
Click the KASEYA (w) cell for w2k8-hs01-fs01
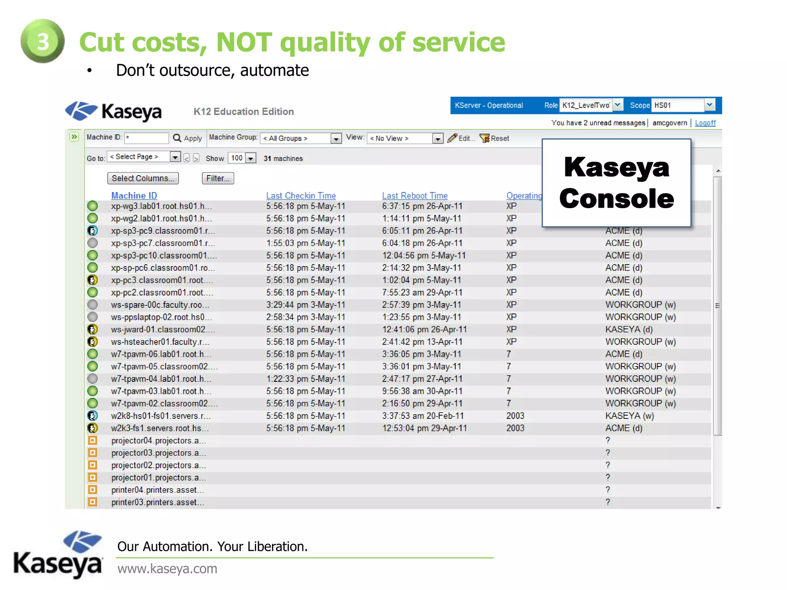629,416
